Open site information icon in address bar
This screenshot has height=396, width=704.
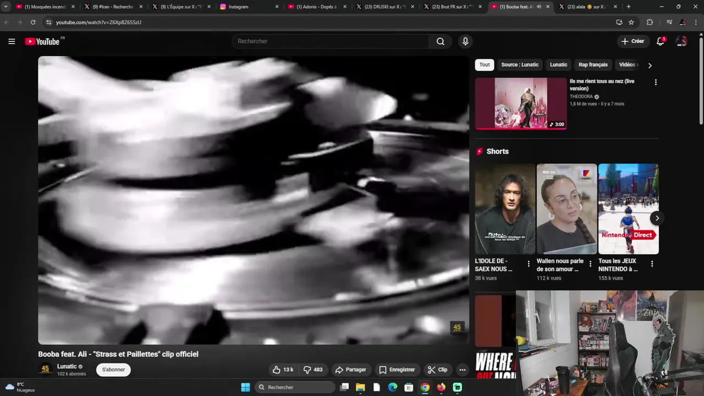coord(48,22)
